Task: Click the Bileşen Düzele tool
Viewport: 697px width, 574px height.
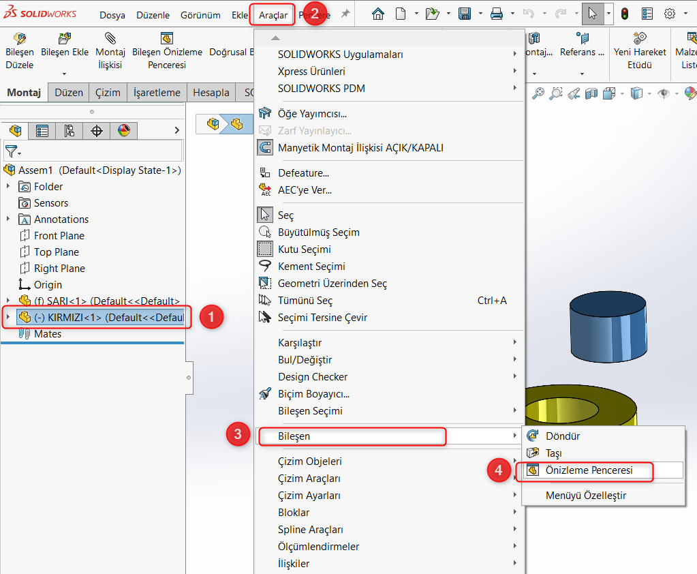Action: [20, 51]
